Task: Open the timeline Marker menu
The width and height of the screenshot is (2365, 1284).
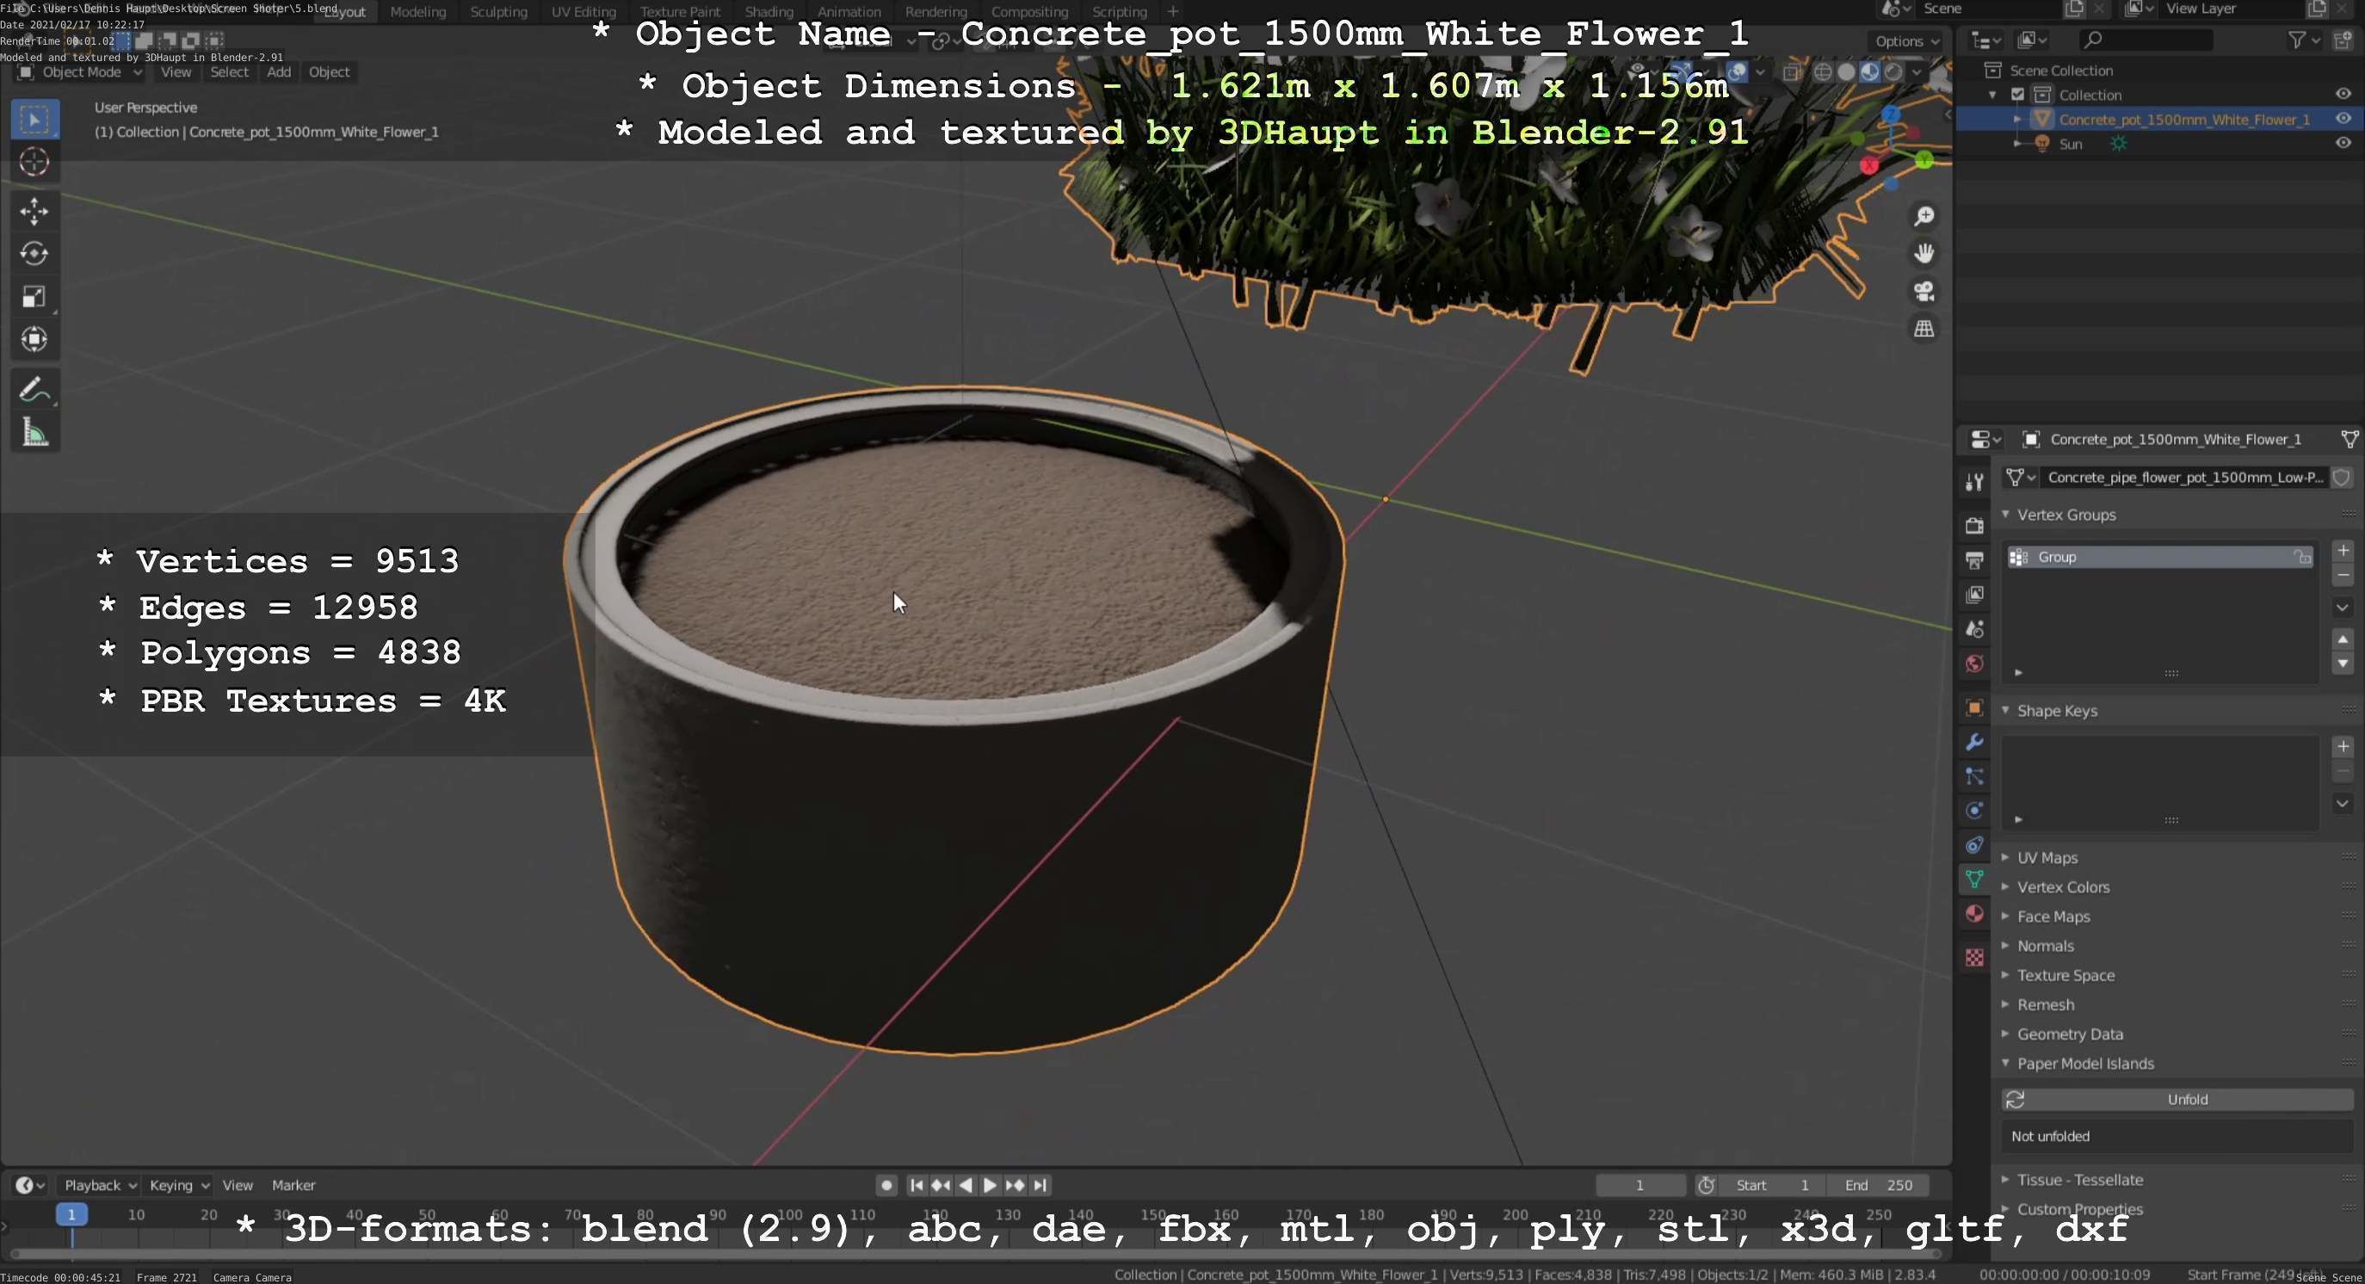Action: tap(293, 1185)
